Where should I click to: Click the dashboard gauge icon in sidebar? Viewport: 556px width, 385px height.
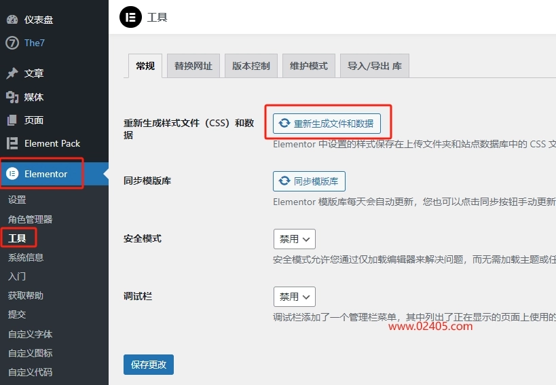[x=12, y=20]
